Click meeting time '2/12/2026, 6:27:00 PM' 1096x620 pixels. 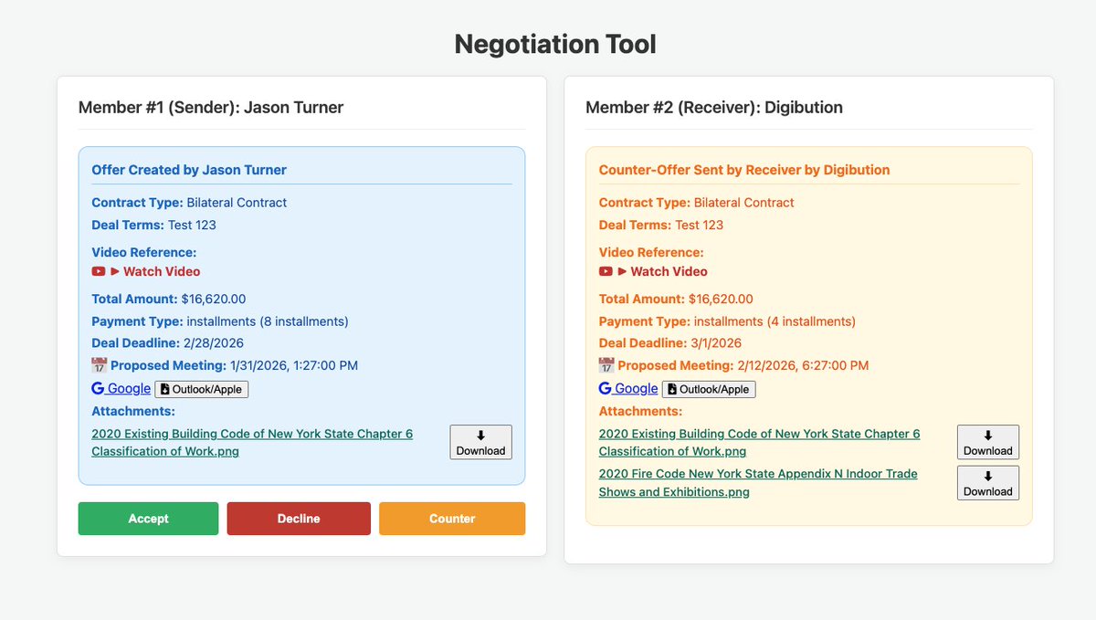coord(803,365)
